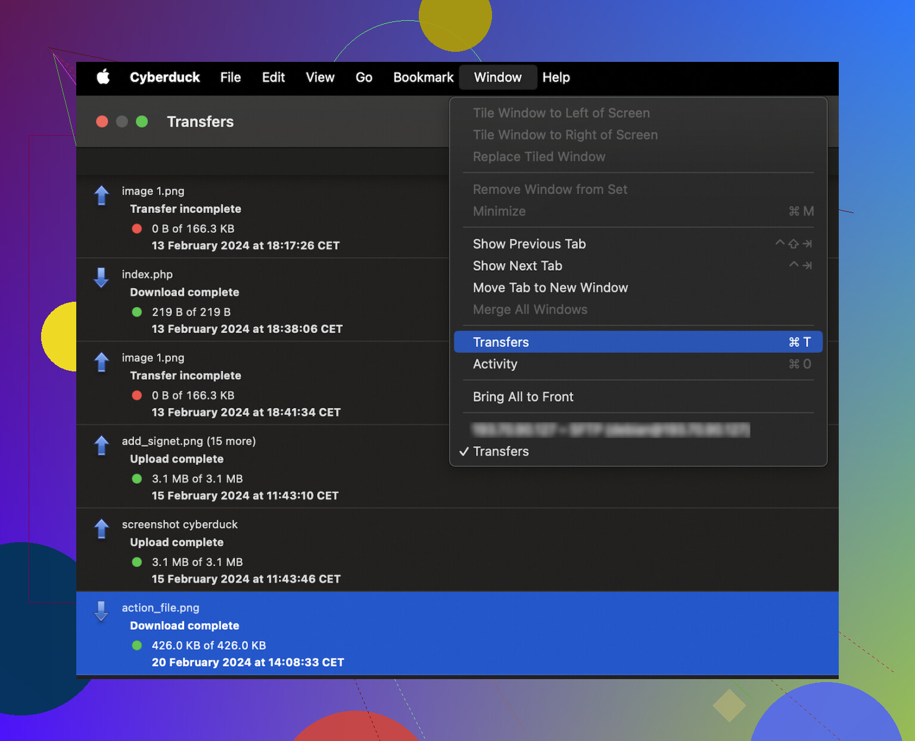Click green status dot for action_file.png
This screenshot has height=741, width=915.
pos(137,645)
